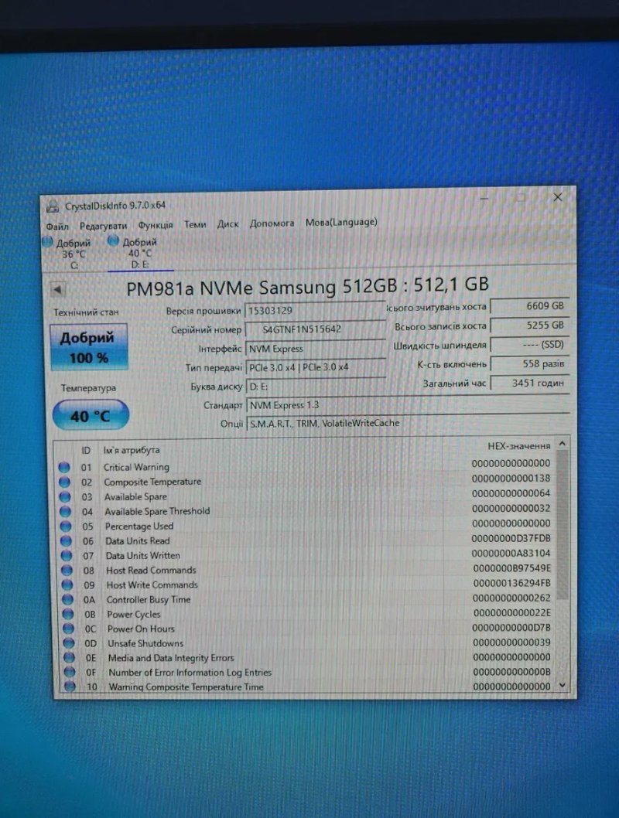
Task: Click status orb for Percentage Used row
Action: point(66,527)
